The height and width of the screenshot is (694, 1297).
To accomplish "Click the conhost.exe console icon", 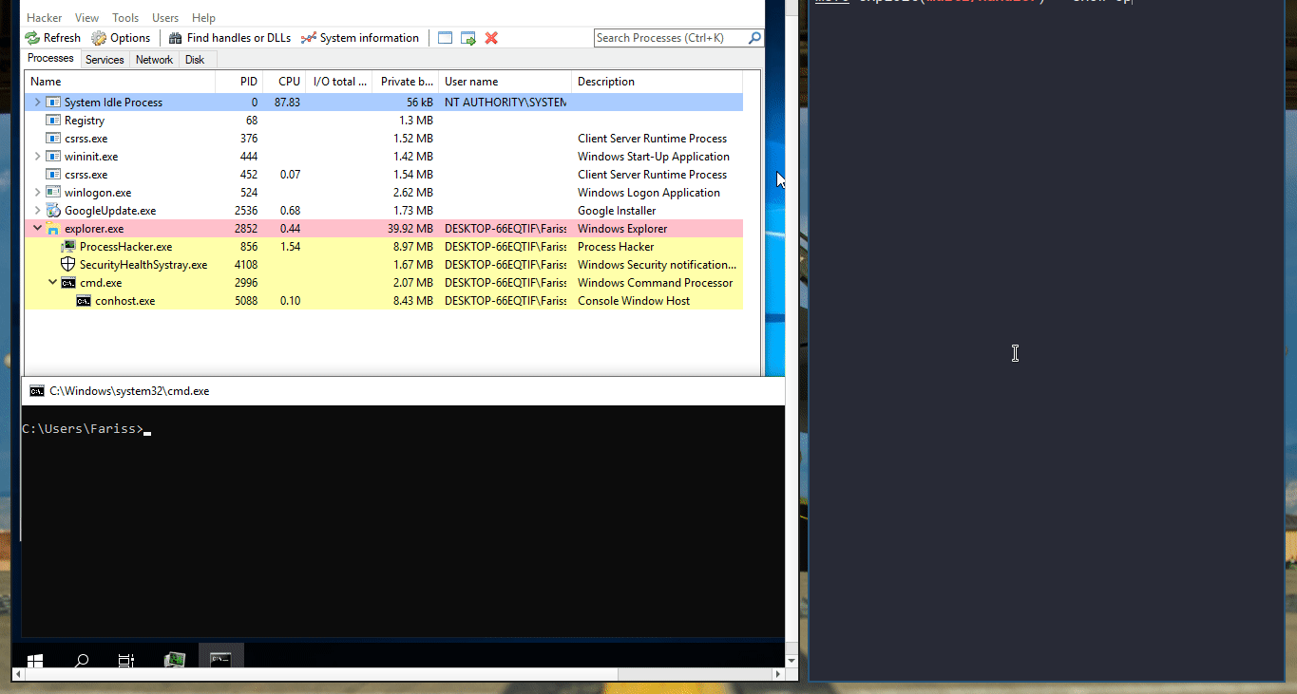I will click(84, 301).
